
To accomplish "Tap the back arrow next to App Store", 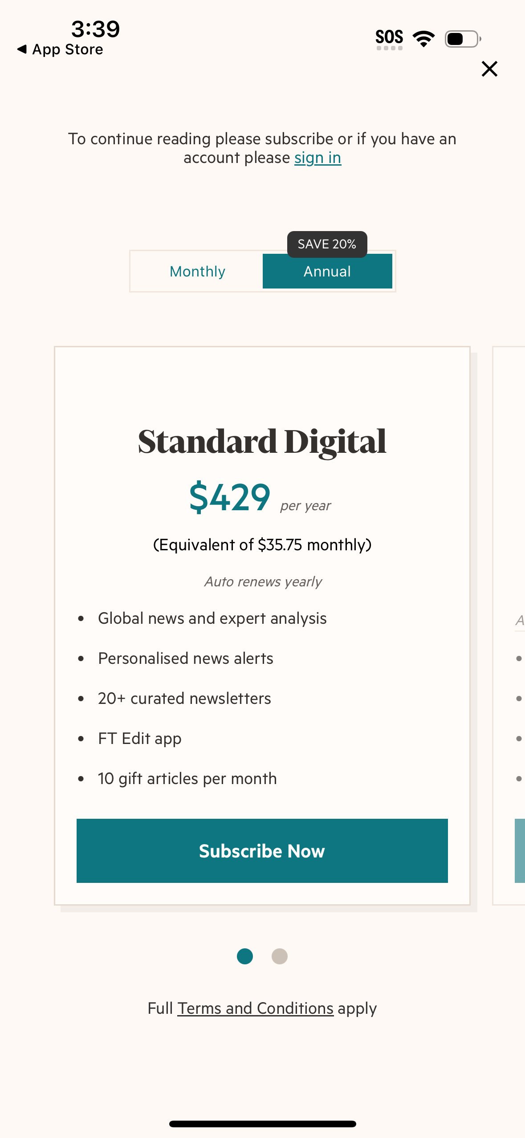I will 21,49.
